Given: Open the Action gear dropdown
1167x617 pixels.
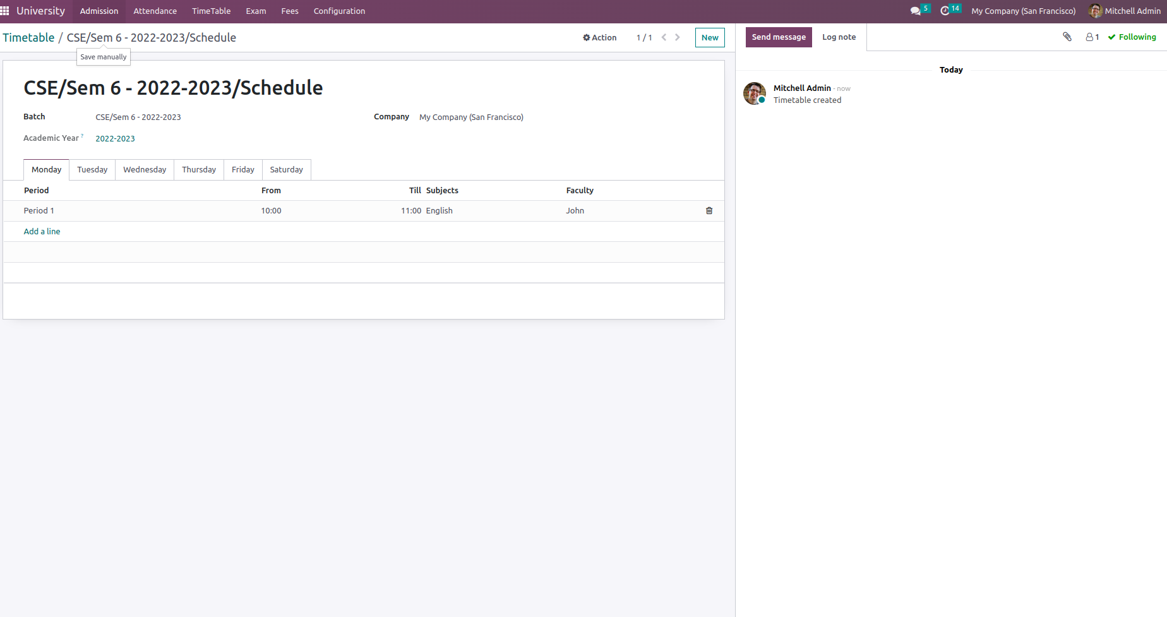Looking at the screenshot, I should point(599,38).
